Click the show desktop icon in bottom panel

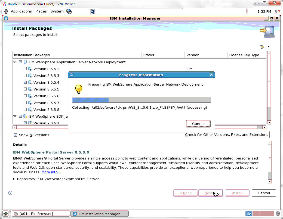(6, 214)
